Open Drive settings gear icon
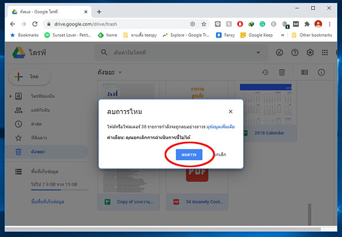This screenshot has width=342, height=237. click(310, 52)
